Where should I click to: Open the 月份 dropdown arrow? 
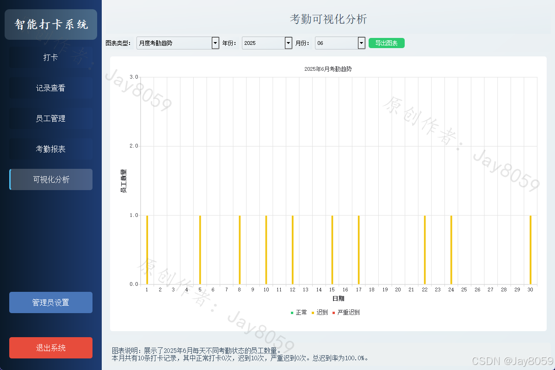coord(362,43)
